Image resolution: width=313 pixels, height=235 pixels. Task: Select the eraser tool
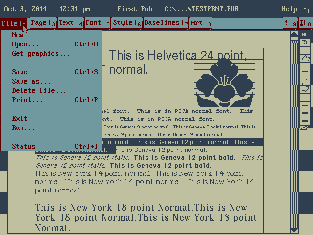pyautogui.click(x=304, y=89)
